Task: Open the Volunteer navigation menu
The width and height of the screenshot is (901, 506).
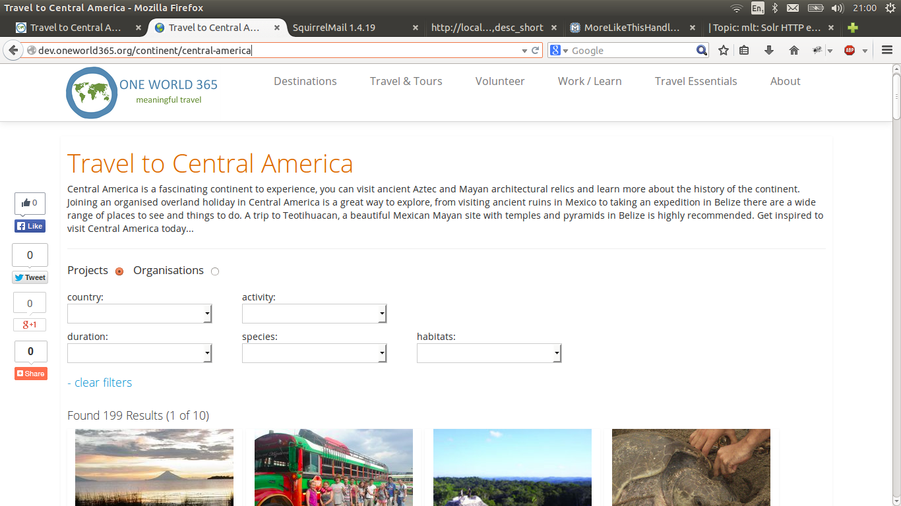Action: coord(500,81)
